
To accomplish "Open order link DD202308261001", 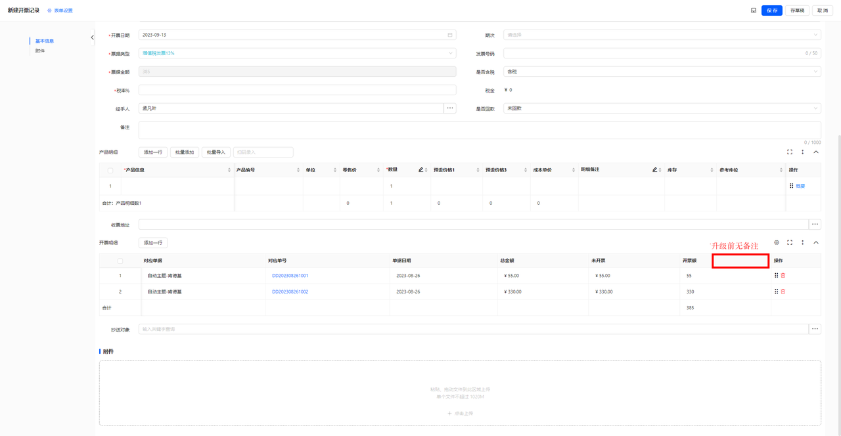I will pos(290,276).
